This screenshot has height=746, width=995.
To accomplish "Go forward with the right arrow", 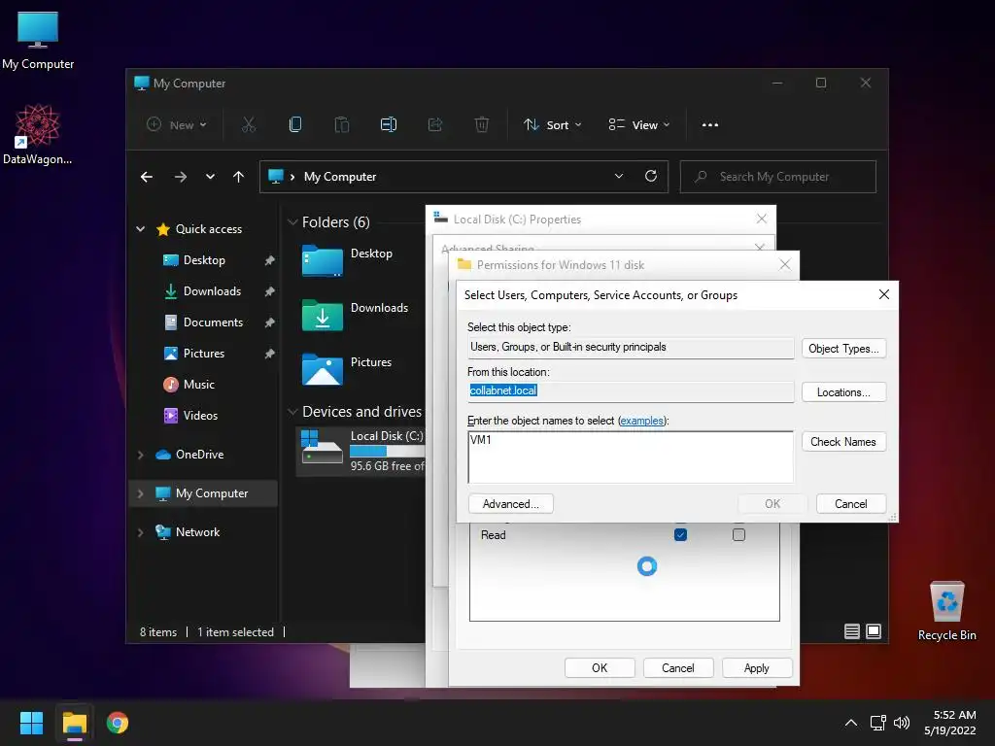I will 181,177.
